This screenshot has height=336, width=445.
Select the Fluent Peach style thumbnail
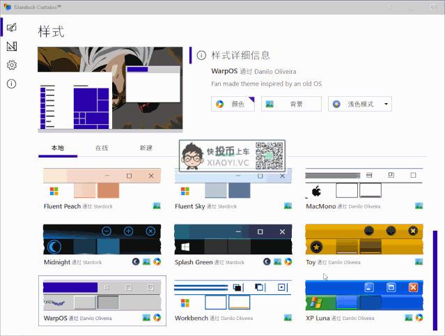102,183
